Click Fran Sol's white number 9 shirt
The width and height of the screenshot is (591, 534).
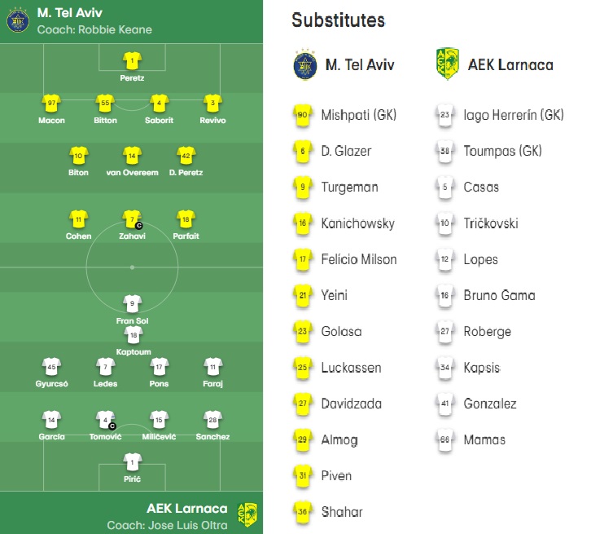point(133,304)
